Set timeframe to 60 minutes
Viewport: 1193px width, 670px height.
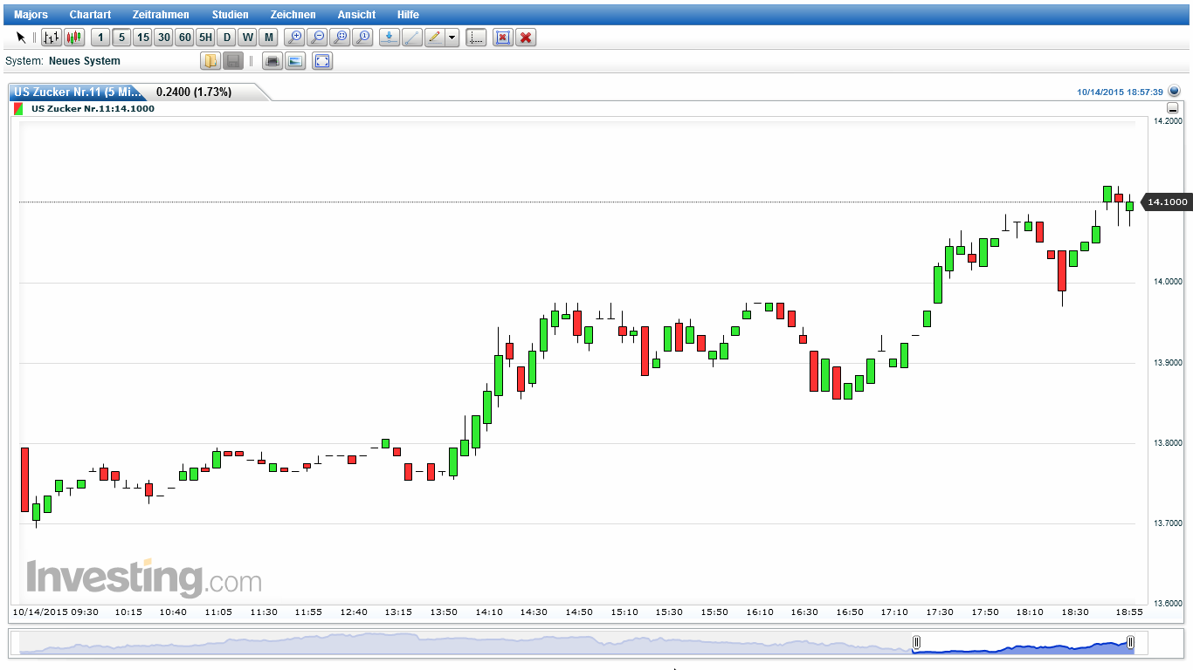click(184, 38)
